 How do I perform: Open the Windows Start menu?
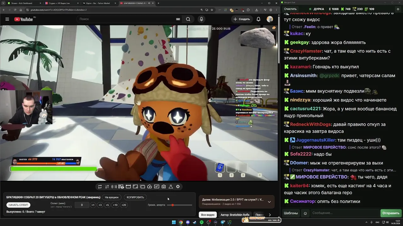(174, 223)
